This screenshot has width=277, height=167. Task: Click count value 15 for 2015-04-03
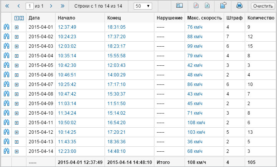point(250,46)
